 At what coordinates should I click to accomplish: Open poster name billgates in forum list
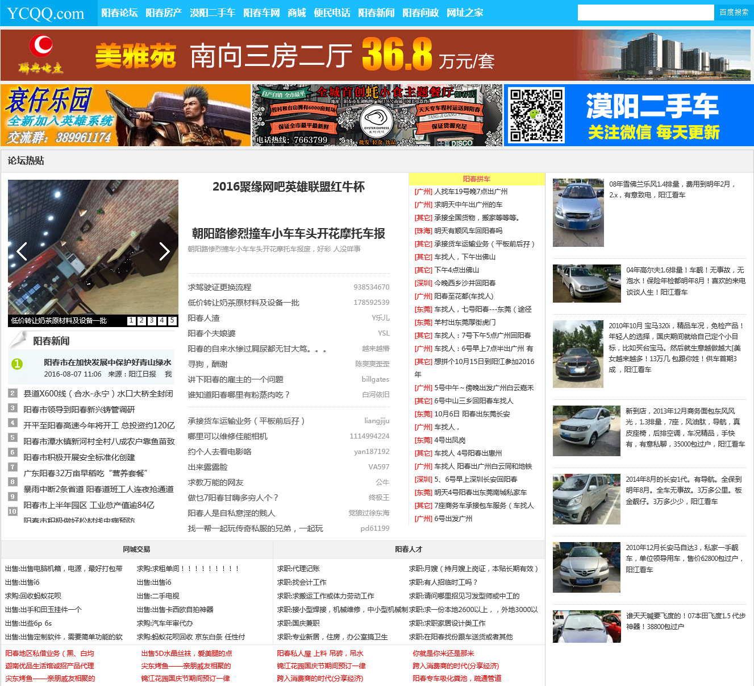pyautogui.click(x=376, y=379)
